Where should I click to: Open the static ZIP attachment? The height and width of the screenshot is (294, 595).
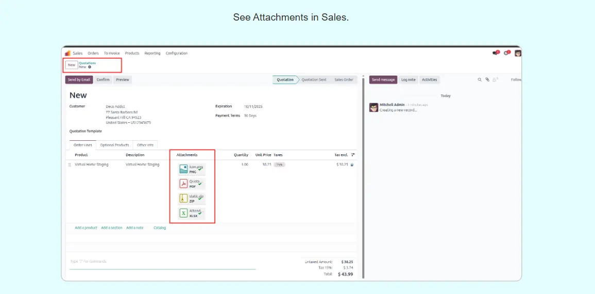pos(183,198)
